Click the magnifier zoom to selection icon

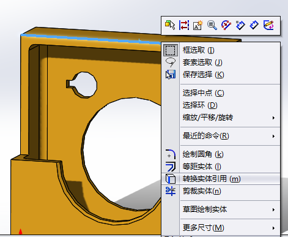pyautogui.click(x=212, y=25)
